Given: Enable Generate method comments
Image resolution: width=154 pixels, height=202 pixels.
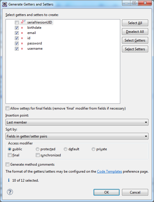Looking at the screenshot, I should click(8, 165).
